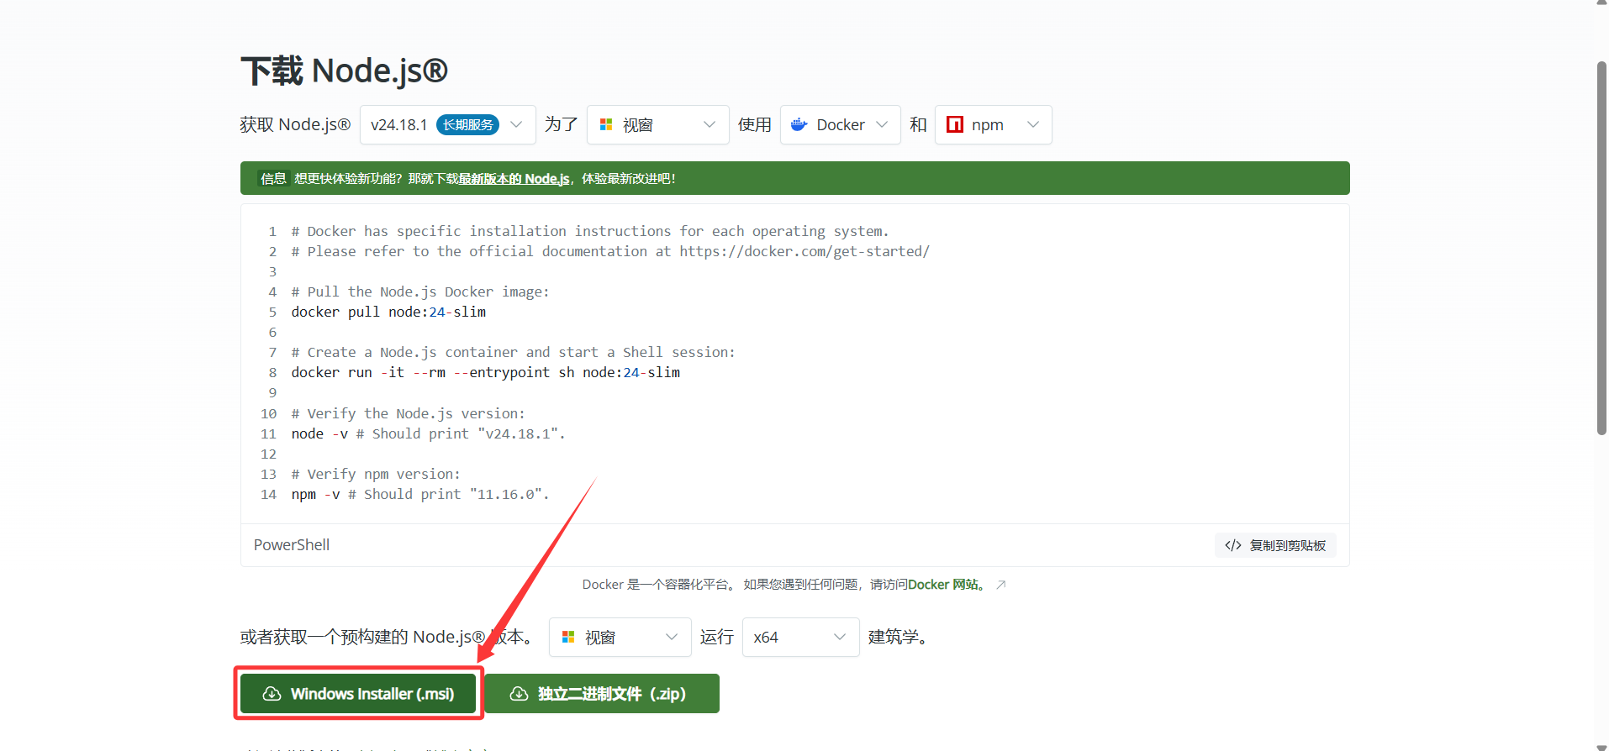Open the 视窗 platform dropdown after 为了
Screen dimensions: 1609x751
[x=657, y=124]
